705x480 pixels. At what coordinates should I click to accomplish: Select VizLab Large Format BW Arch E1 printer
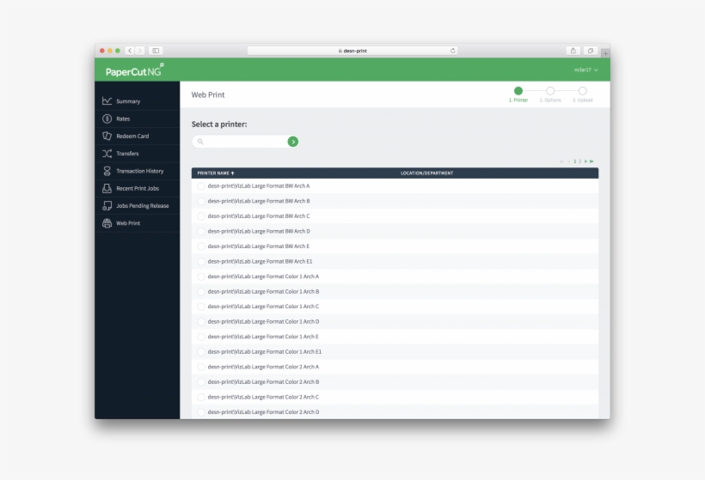click(201, 261)
